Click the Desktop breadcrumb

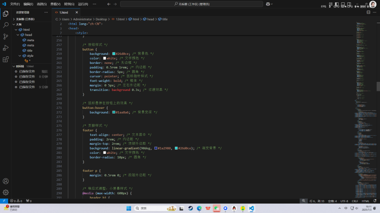(x=101, y=19)
